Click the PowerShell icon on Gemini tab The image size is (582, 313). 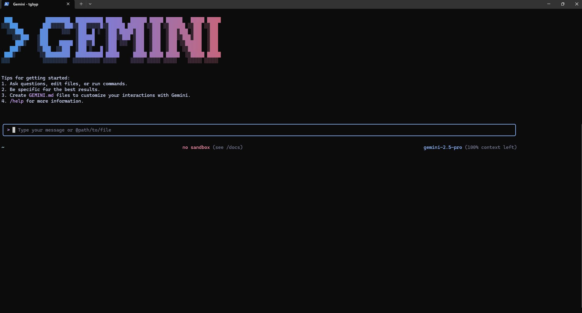(x=7, y=4)
